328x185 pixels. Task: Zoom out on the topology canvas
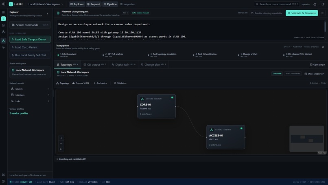(61, 143)
